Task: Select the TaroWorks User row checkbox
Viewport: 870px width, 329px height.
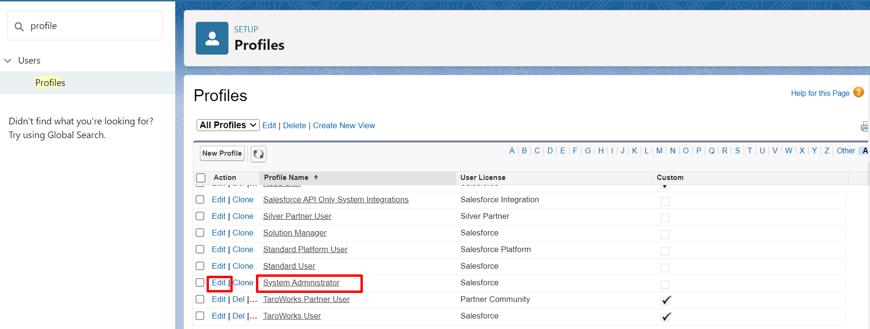Action: (x=200, y=316)
